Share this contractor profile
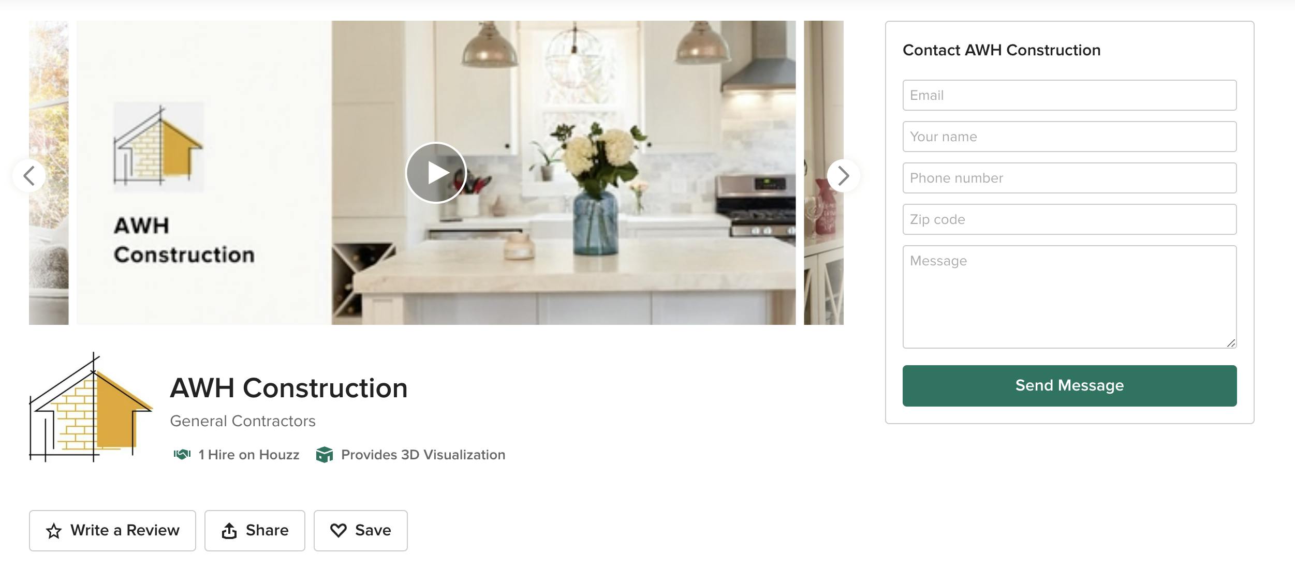Viewport: 1295px width, 569px height. point(255,531)
